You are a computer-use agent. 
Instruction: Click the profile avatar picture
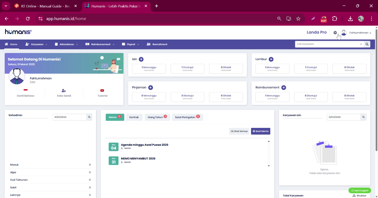pyautogui.click(x=17, y=76)
